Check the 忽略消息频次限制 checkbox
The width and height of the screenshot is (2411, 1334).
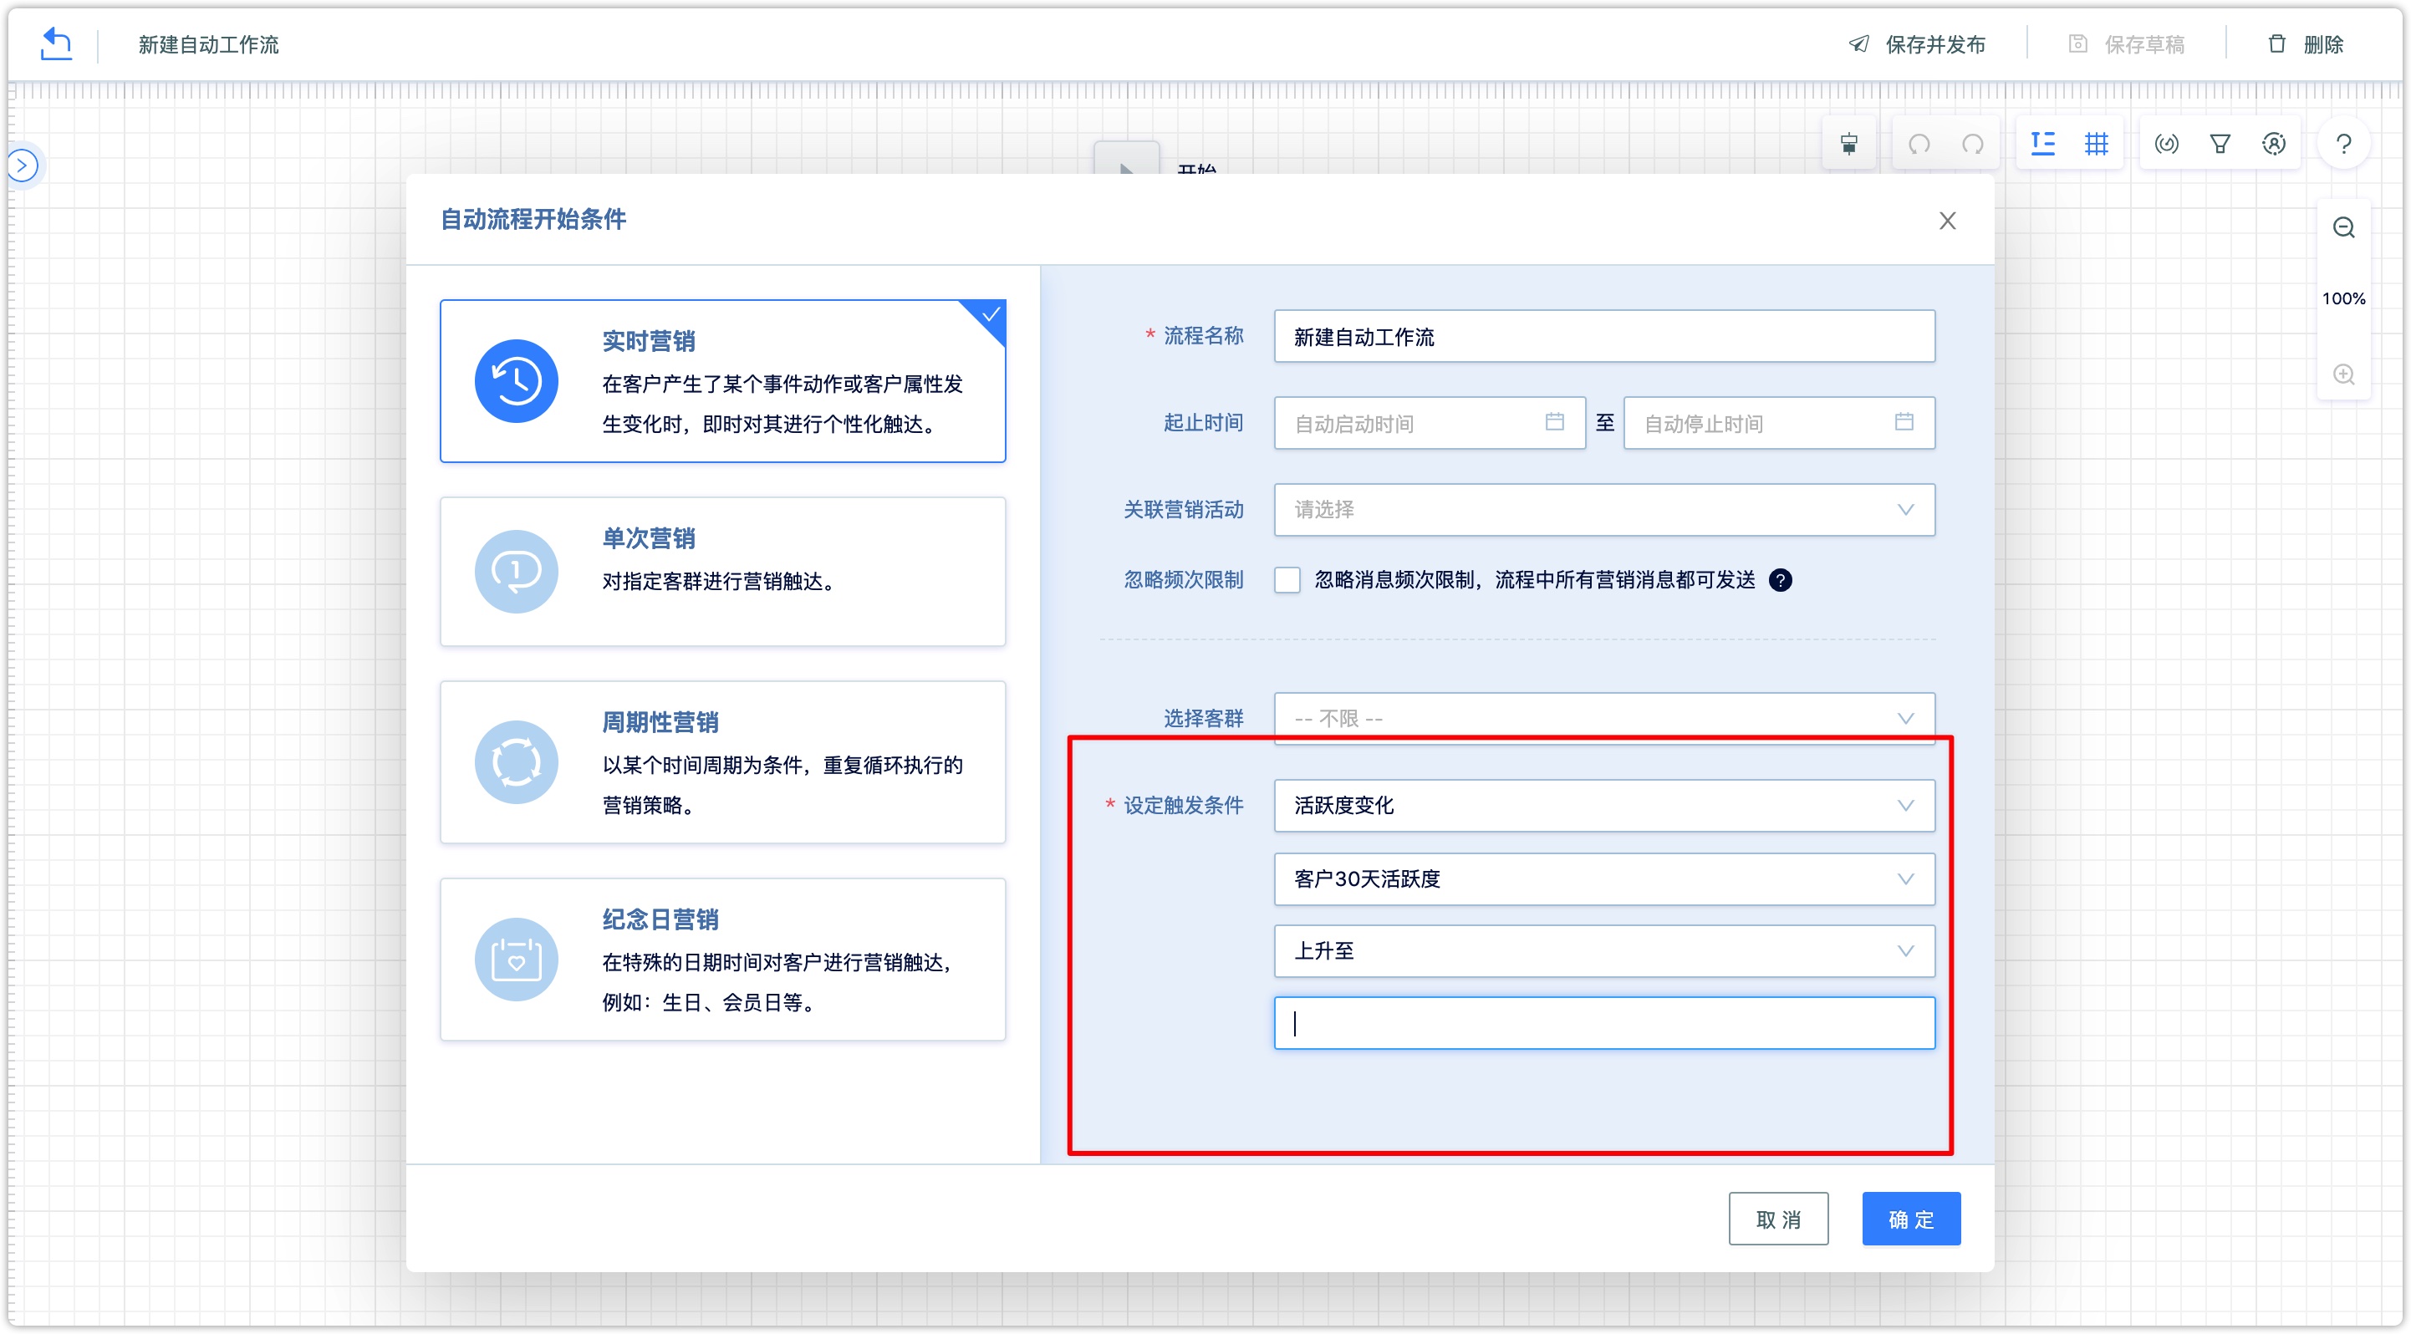[x=1287, y=579]
